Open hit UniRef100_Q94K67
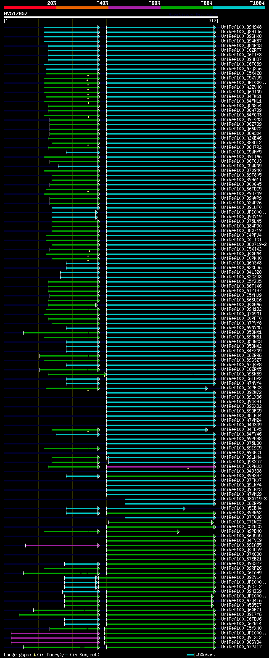This screenshot has width=269, height=658. (241, 41)
